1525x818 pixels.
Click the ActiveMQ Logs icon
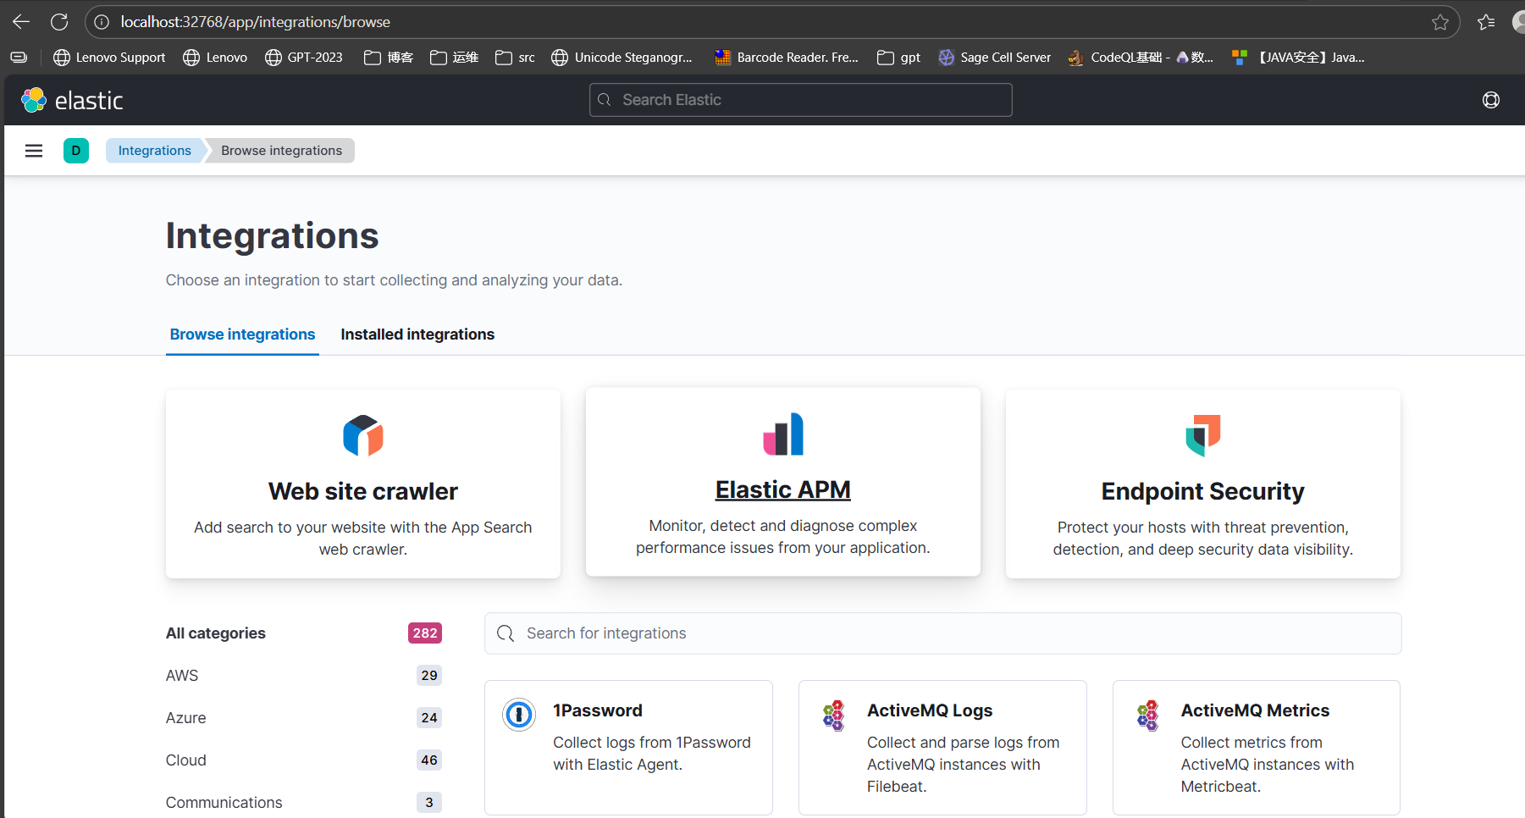point(834,716)
